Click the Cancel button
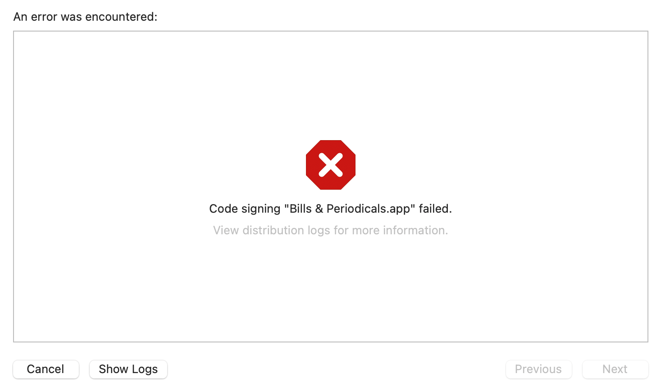Viewport: 661px width, 392px height. click(46, 369)
